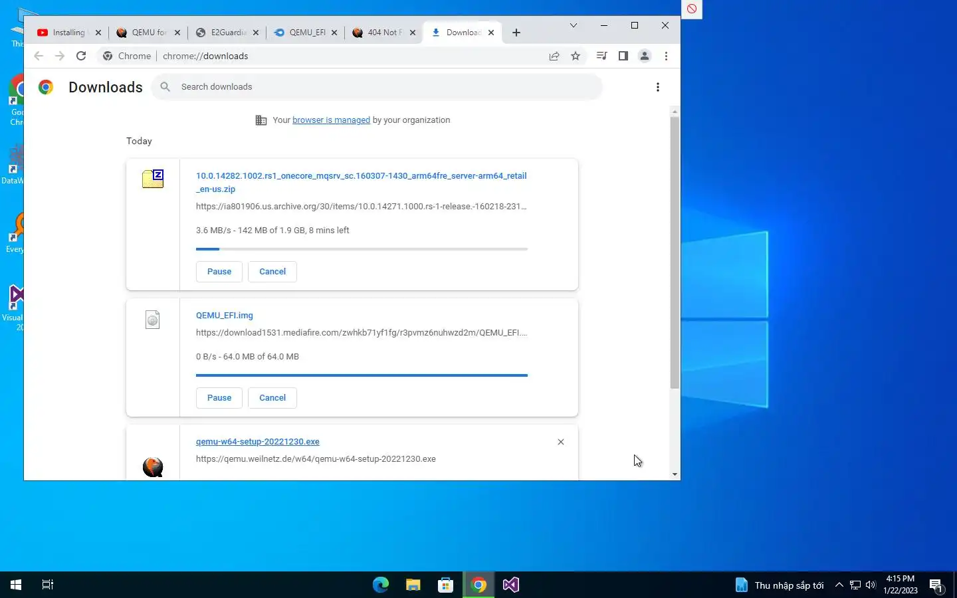Pause the QEMU_EFI.img download

coord(219,398)
